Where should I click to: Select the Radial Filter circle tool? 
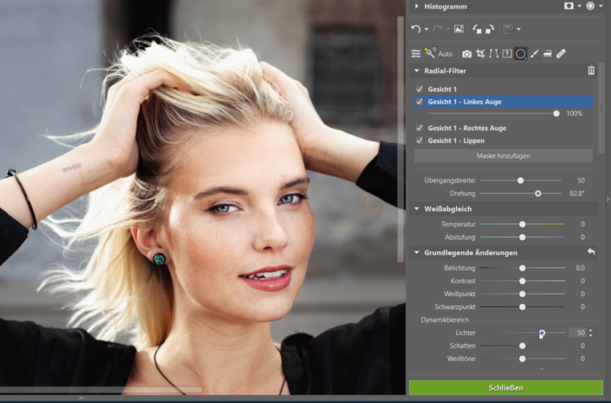pos(520,53)
